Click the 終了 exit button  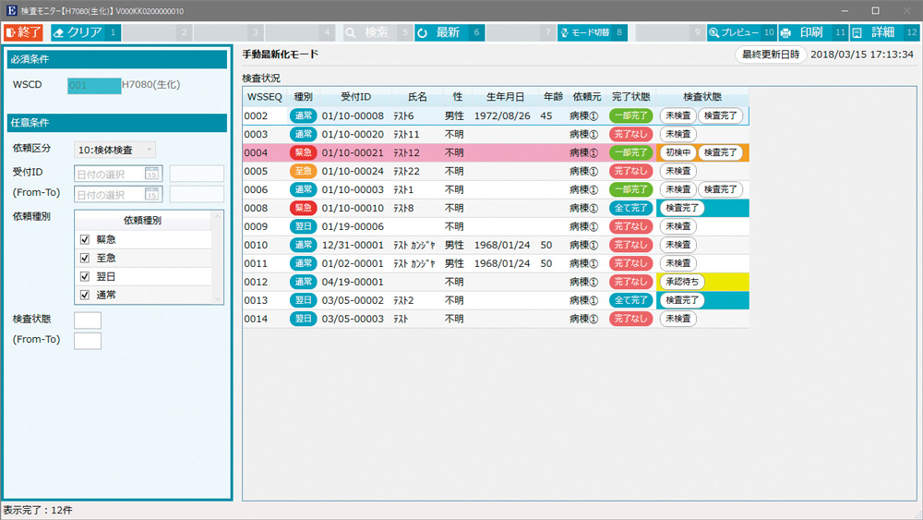point(22,32)
